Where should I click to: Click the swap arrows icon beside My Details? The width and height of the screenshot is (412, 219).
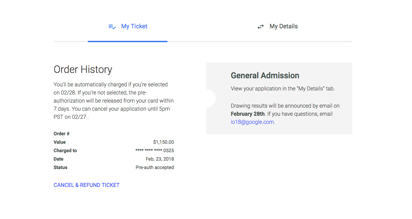(x=261, y=27)
